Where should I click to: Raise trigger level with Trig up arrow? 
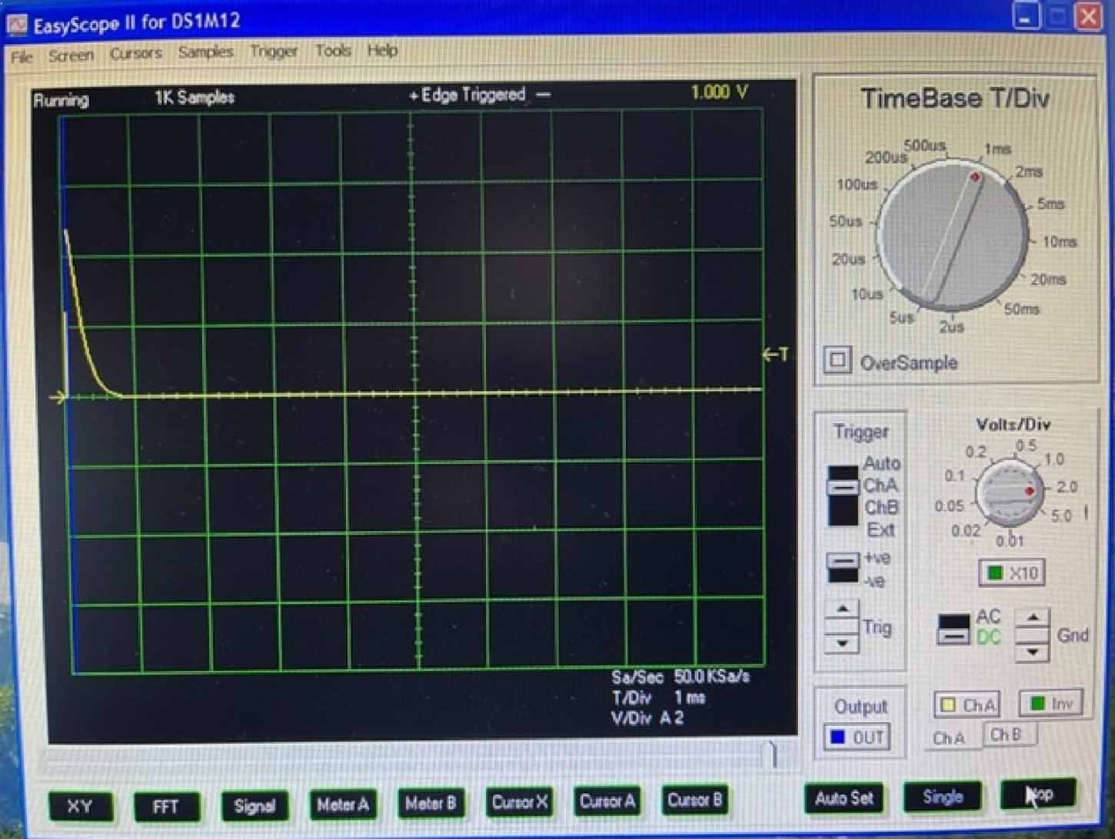pos(843,609)
